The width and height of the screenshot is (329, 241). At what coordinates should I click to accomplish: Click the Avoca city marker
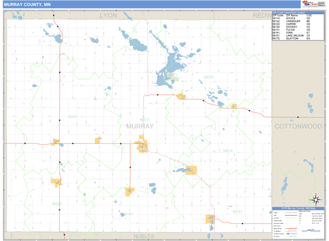pyautogui.click(x=190, y=170)
